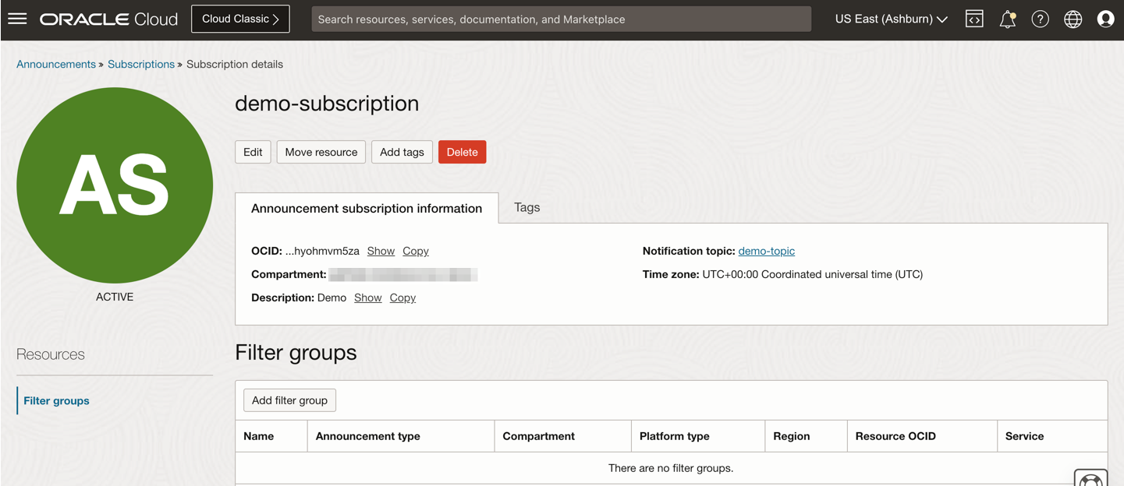Expand the US East (Ashburn) region dropdown
The width and height of the screenshot is (1124, 486).
click(x=890, y=18)
